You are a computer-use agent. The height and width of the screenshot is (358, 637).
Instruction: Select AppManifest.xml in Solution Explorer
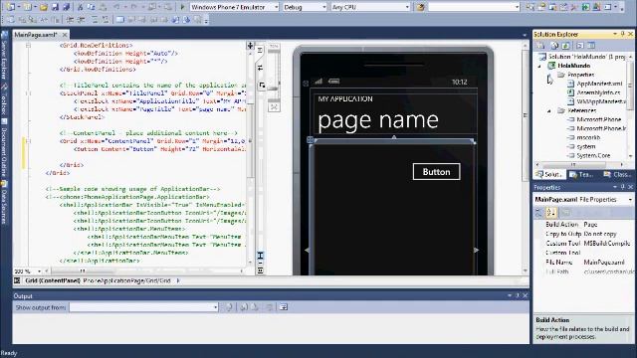tap(599, 84)
